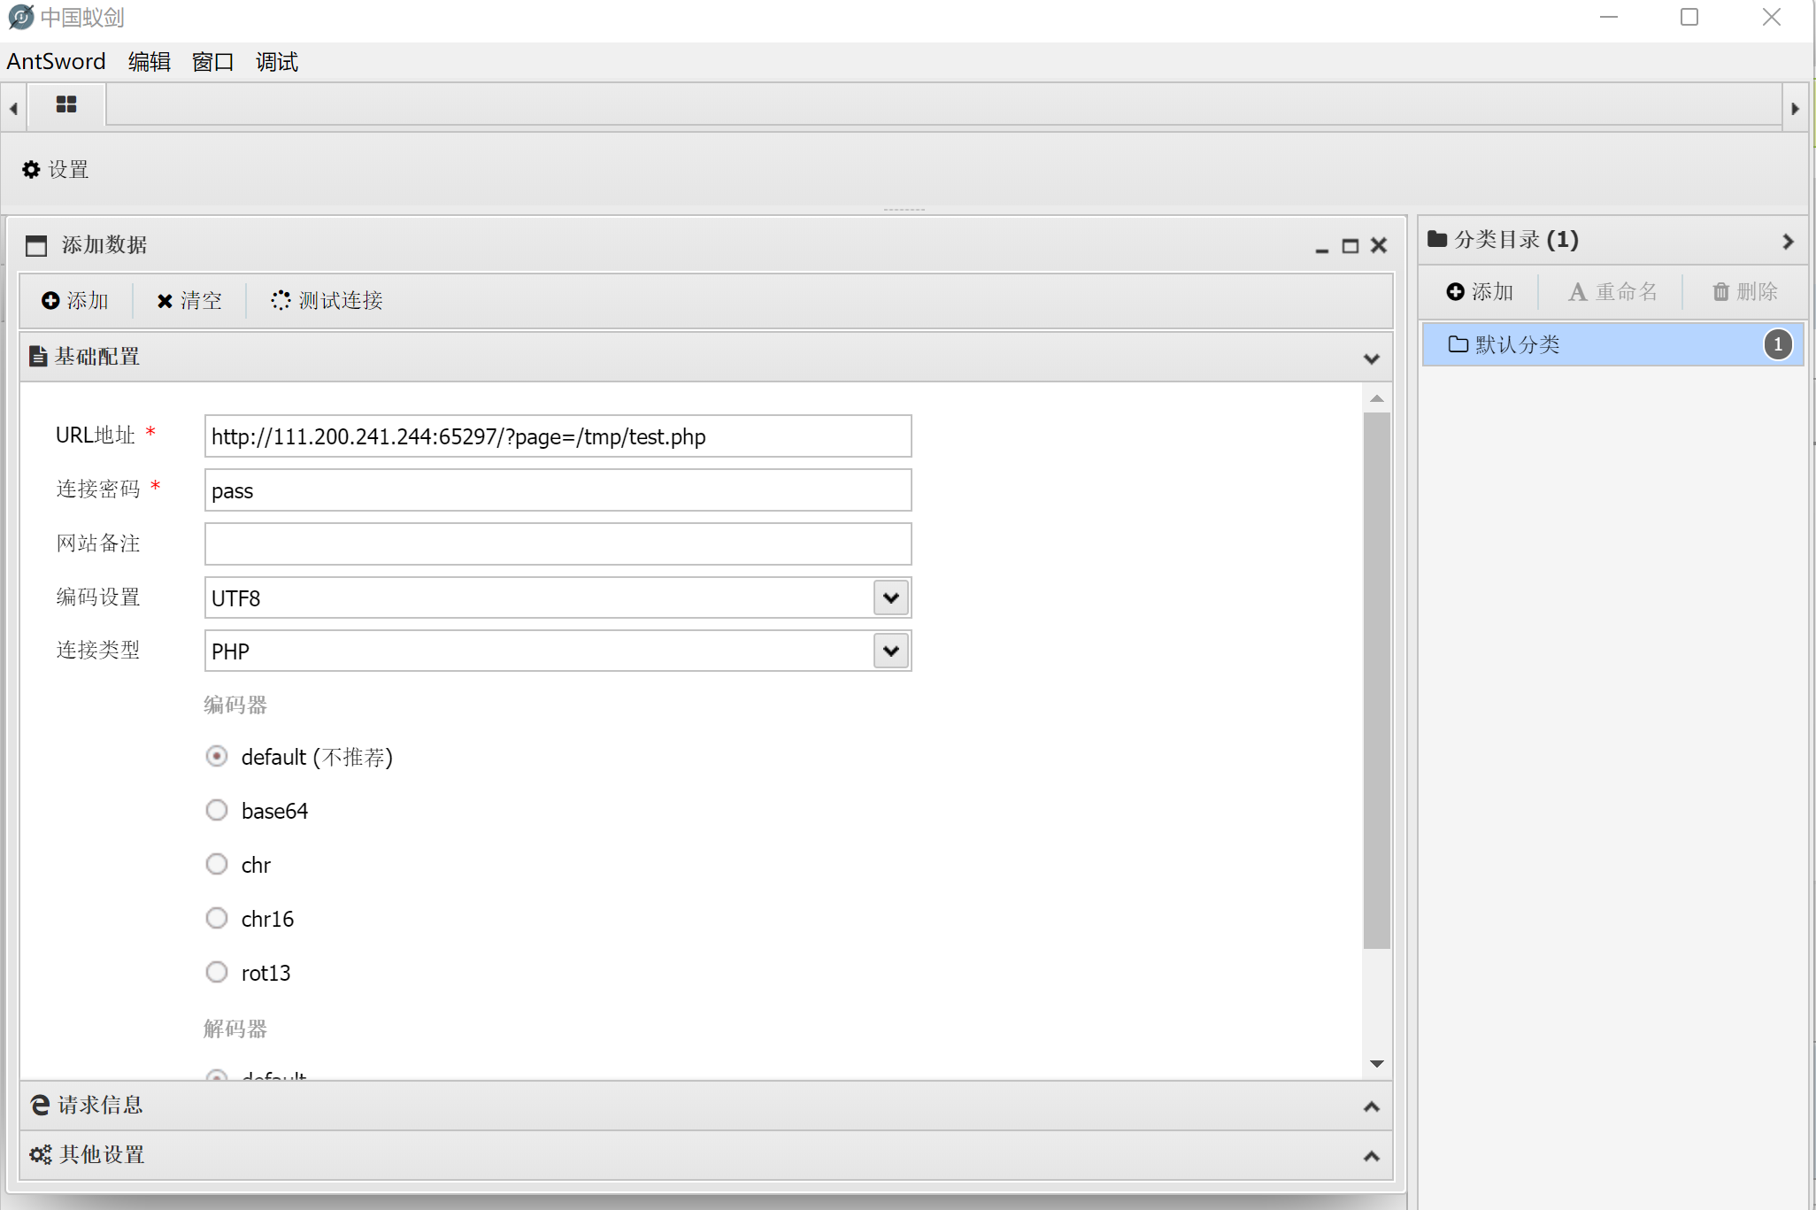Expand the 请求信息 section
This screenshot has width=1816, height=1210.
1372,1106
